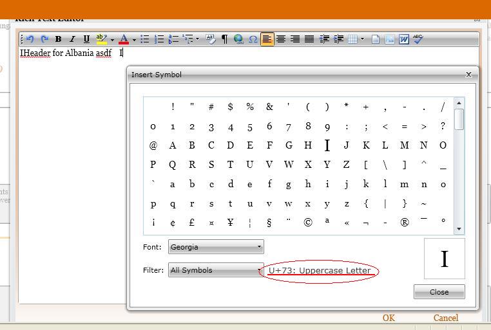Click the decrease indent icon
The height and width of the screenshot is (330, 491).
(324, 39)
